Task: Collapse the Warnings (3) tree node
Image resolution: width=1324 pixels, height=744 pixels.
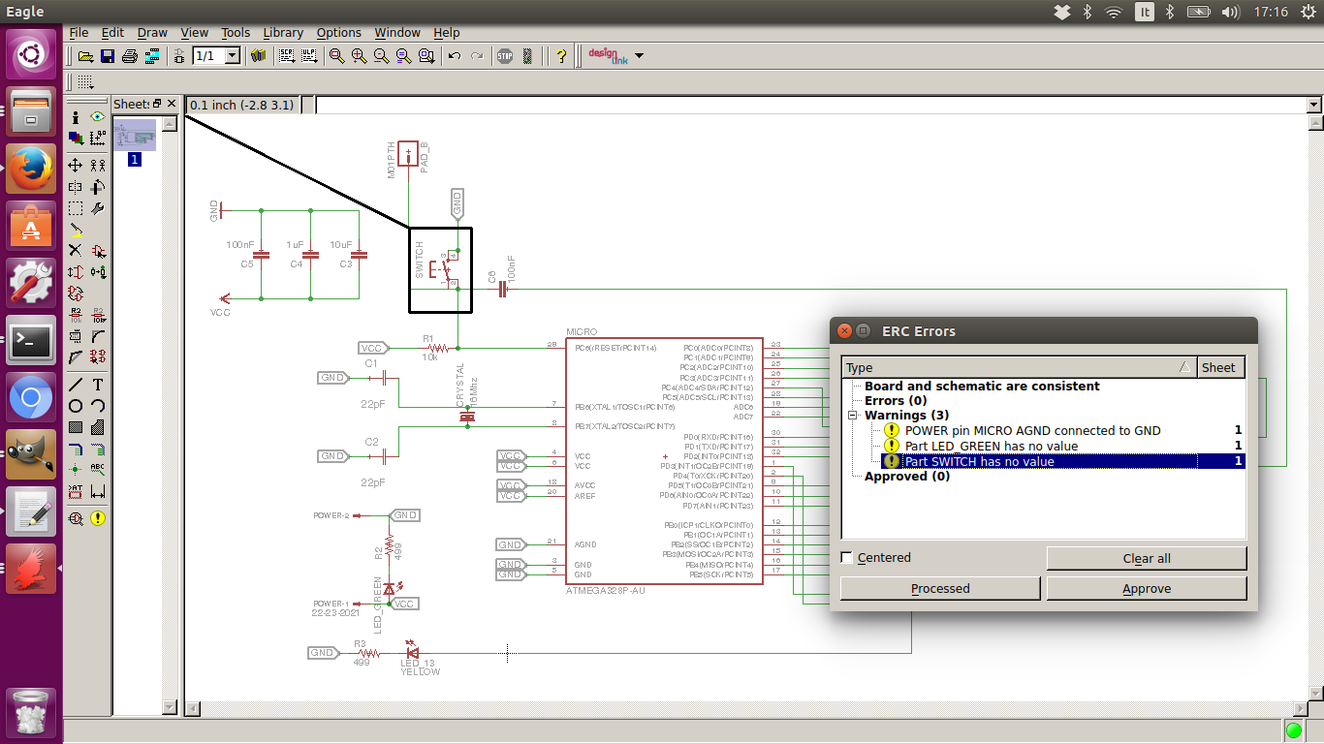Action: [x=853, y=416]
